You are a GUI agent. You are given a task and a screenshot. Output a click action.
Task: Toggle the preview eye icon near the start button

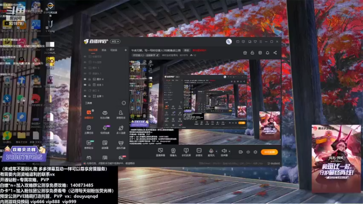click(248, 152)
